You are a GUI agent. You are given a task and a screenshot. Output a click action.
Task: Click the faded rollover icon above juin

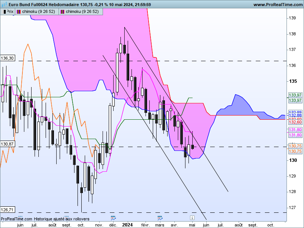(20, 217)
